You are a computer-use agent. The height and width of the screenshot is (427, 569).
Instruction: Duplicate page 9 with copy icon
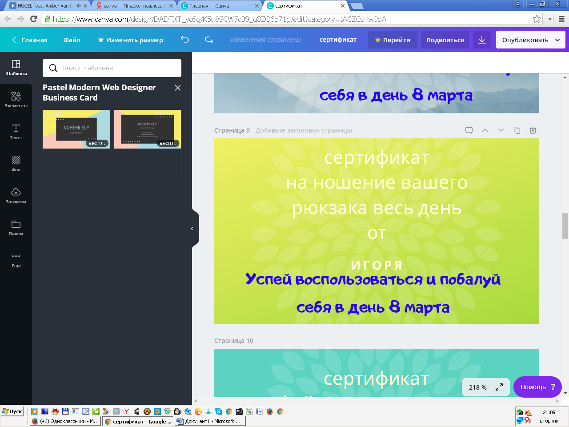point(517,130)
